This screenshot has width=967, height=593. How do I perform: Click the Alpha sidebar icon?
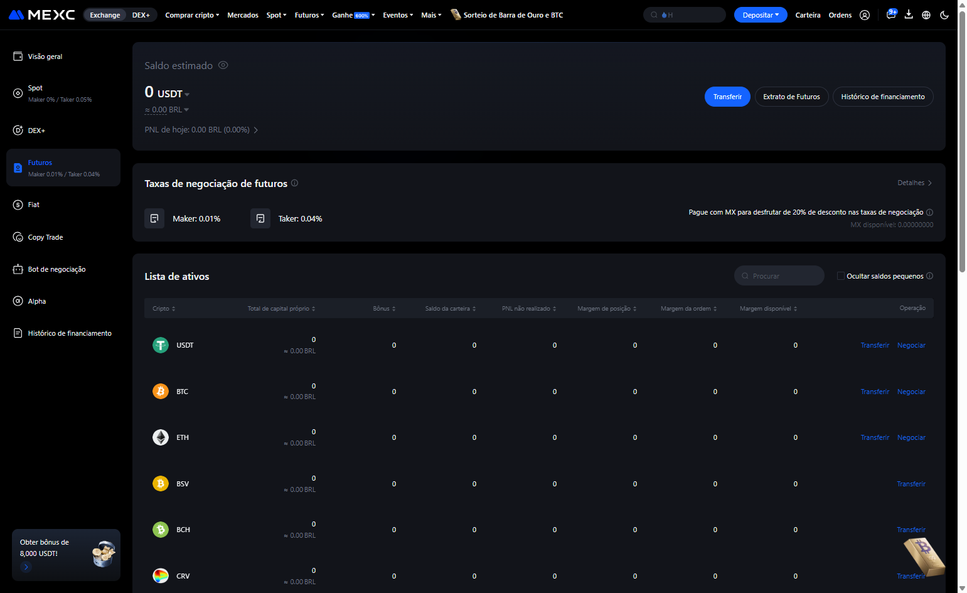[18, 301]
